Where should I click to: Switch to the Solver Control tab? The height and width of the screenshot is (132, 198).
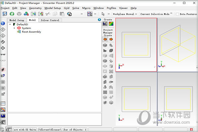[x=50, y=20]
